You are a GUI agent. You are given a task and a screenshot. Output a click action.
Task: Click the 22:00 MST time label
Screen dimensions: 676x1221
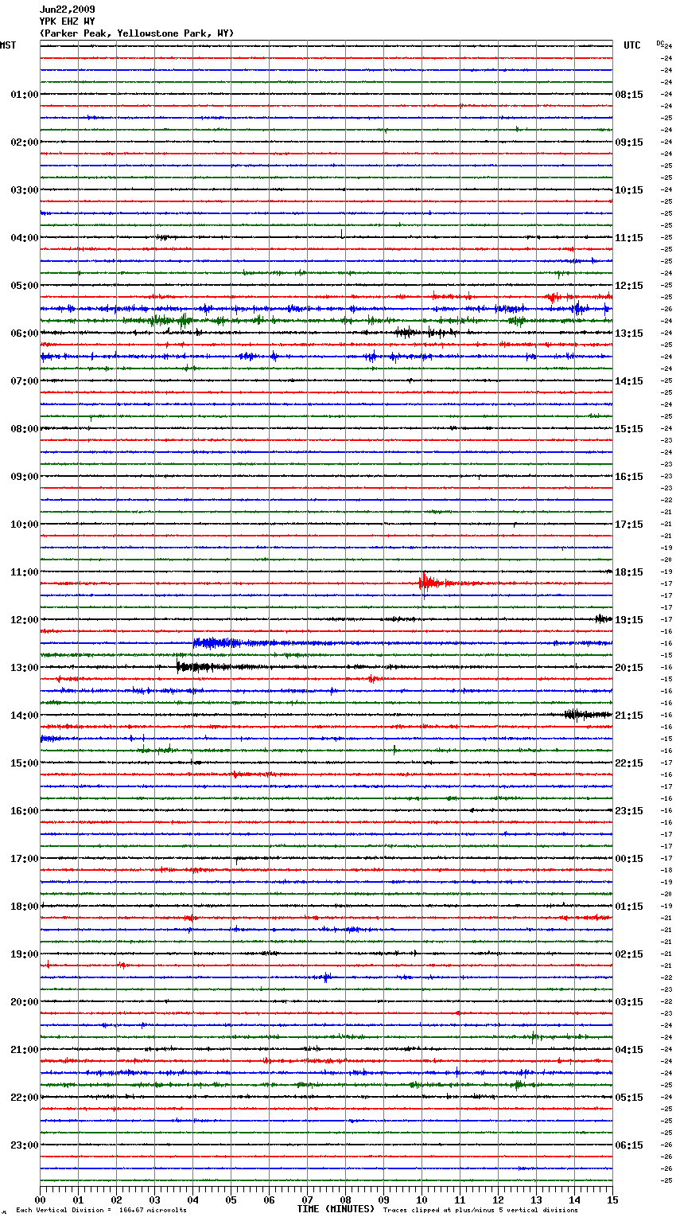pyautogui.click(x=25, y=1098)
